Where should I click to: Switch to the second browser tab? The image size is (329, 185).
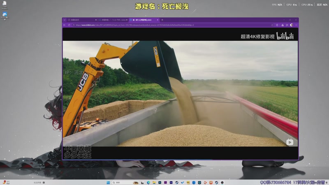[x=114, y=20]
